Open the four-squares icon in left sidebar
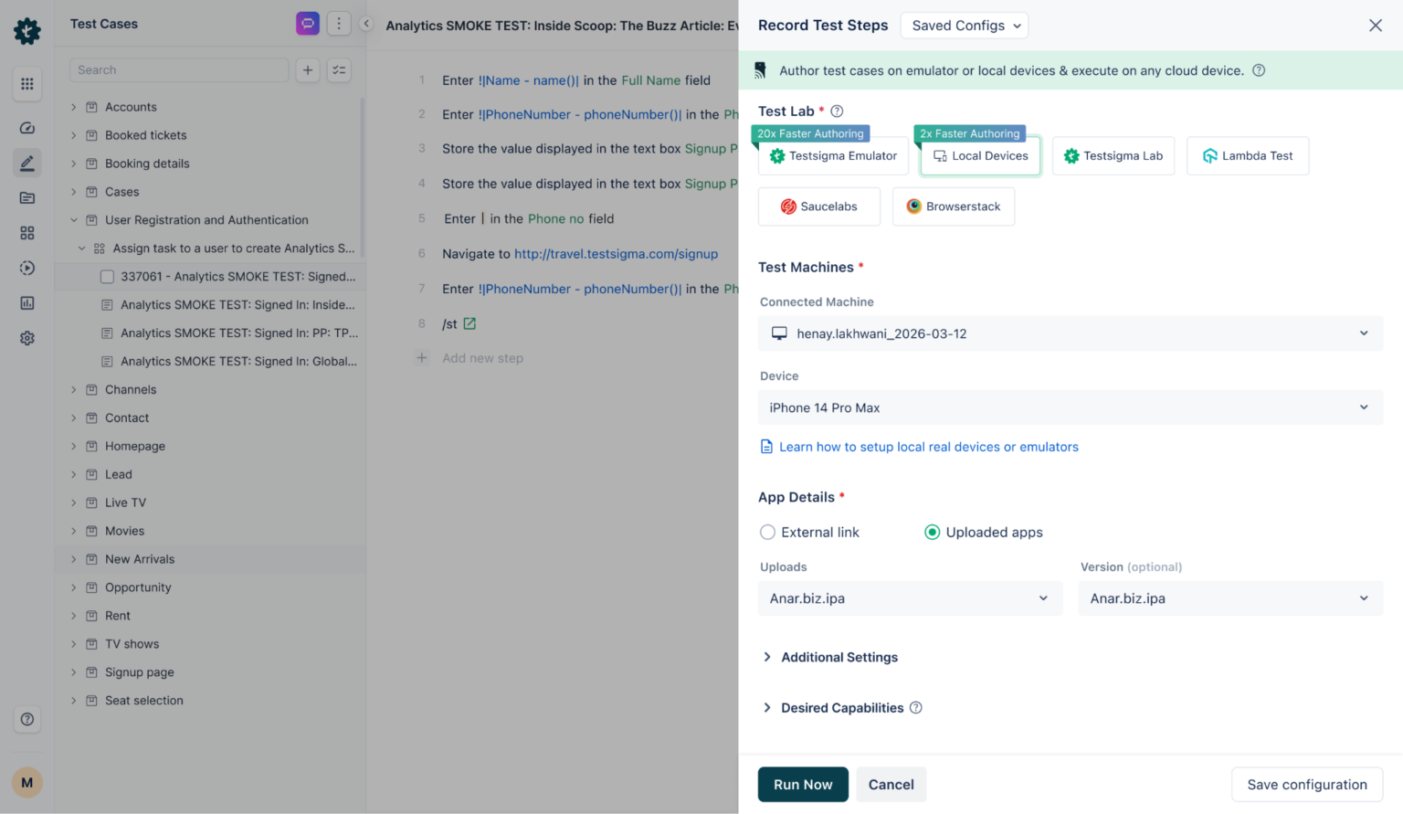 (27, 233)
